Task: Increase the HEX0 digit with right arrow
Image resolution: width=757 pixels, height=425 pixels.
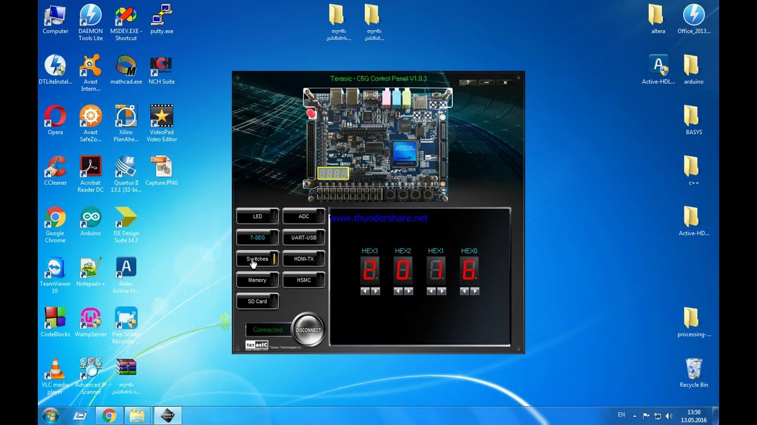Action: (474, 291)
